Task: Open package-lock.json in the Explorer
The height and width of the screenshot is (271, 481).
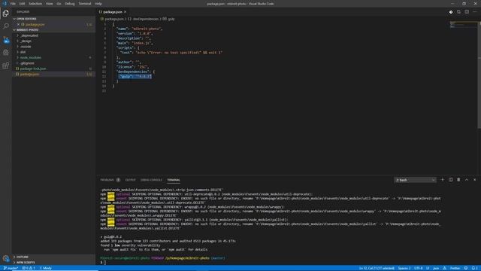Action: (53, 69)
